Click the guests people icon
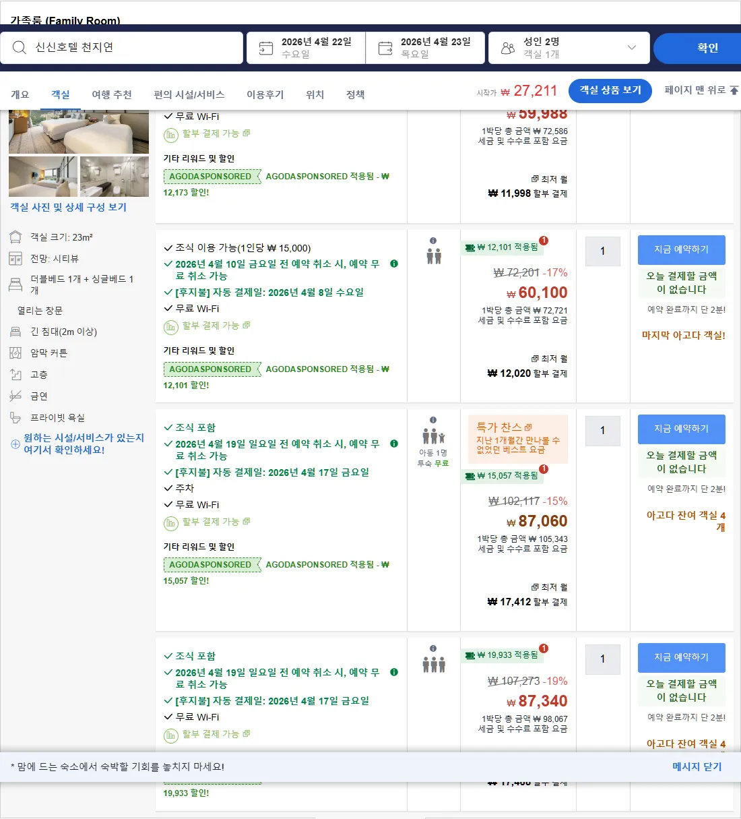Screen dimensions: 741x819 (x=508, y=49)
